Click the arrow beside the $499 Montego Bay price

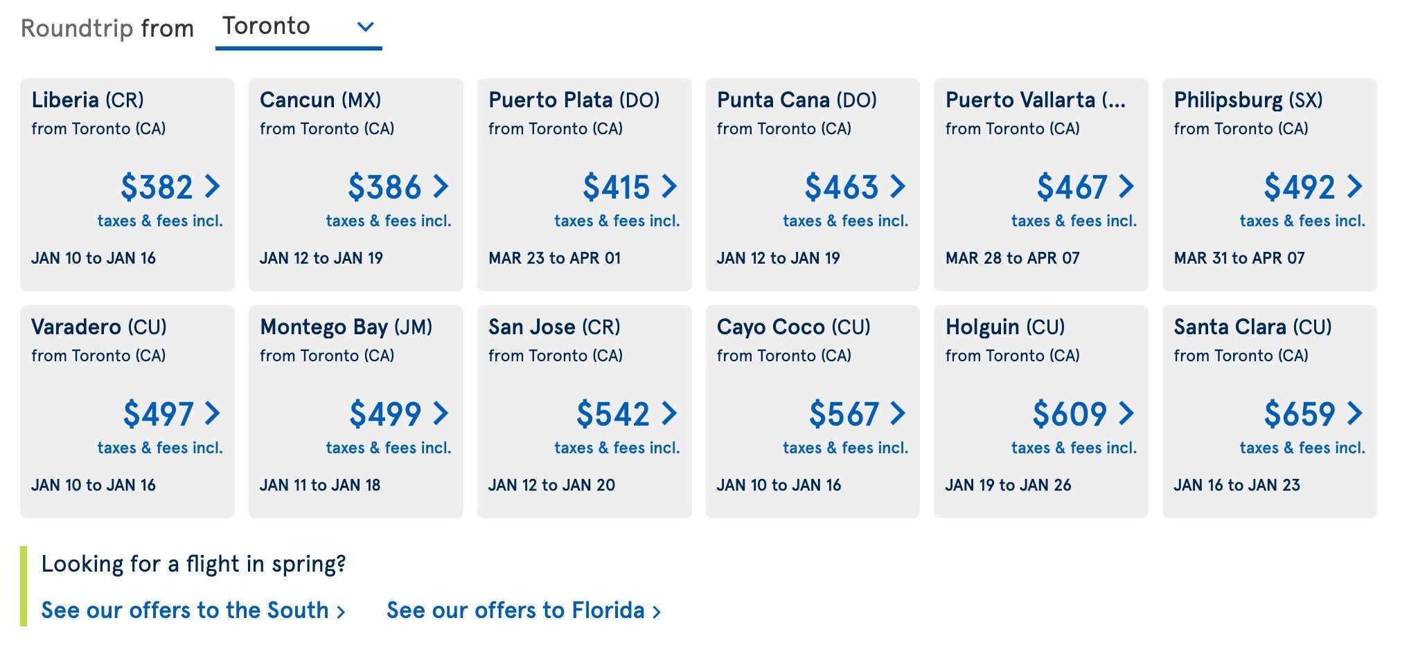click(x=441, y=413)
